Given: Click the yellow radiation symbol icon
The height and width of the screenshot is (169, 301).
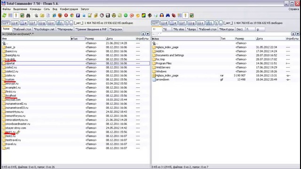Looking at the screenshot, I should pos(114,15).
